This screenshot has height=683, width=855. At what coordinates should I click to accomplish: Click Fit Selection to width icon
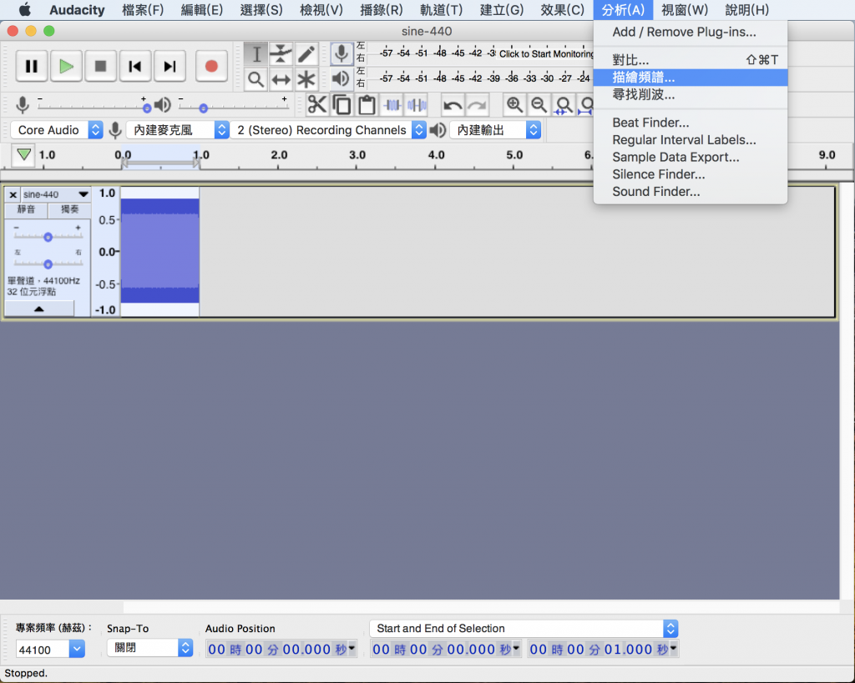[x=564, y=104]
